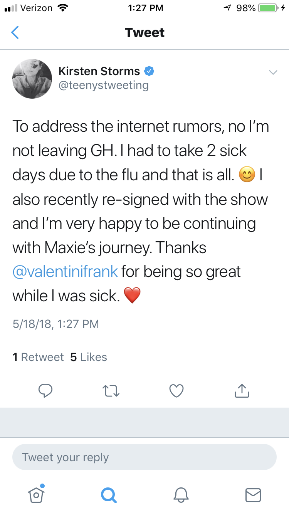Open the Search tab magnifier

108,494
